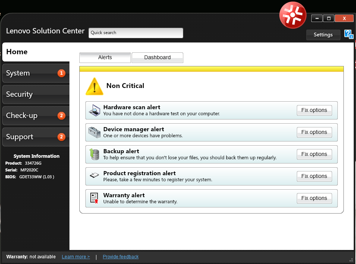
Task: Click the Non Critical heading
Action: point(125,86)
